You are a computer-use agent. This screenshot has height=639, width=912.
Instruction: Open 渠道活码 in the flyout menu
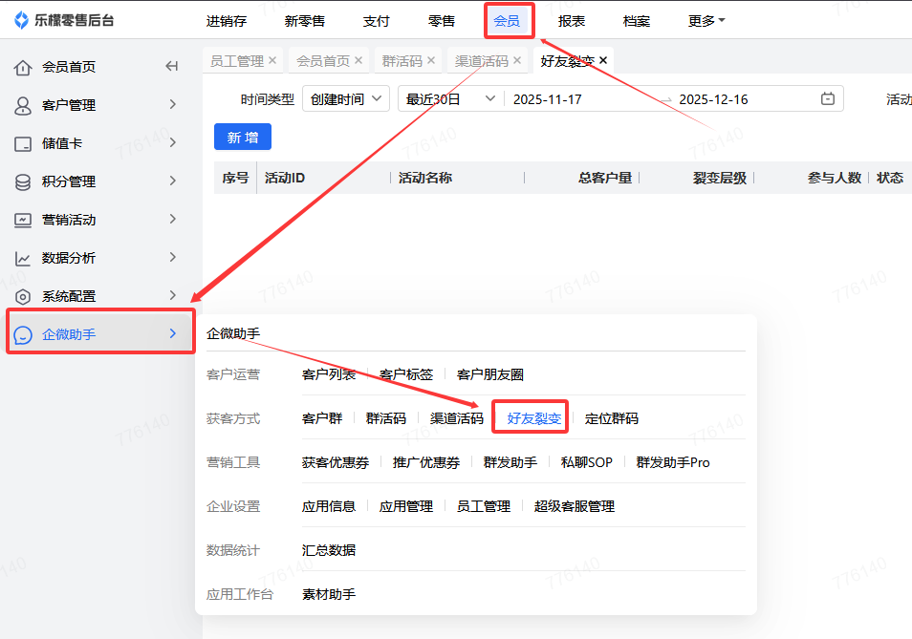coord(457,418)
